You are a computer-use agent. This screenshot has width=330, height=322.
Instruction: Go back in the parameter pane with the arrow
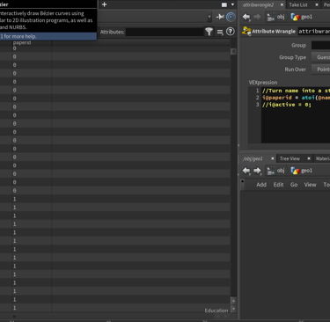(246, 17)
